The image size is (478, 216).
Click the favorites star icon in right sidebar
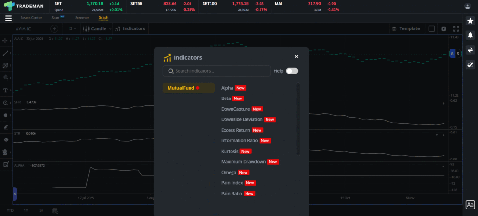click(x=470, y=21)
